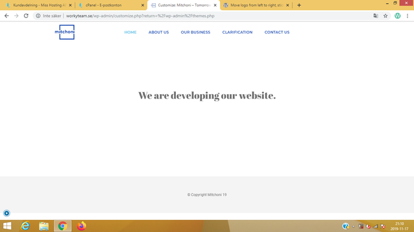The image size is (414, 232).
Task: Close the 'Move logo from left' tab
Action: (x=287, y=5)
